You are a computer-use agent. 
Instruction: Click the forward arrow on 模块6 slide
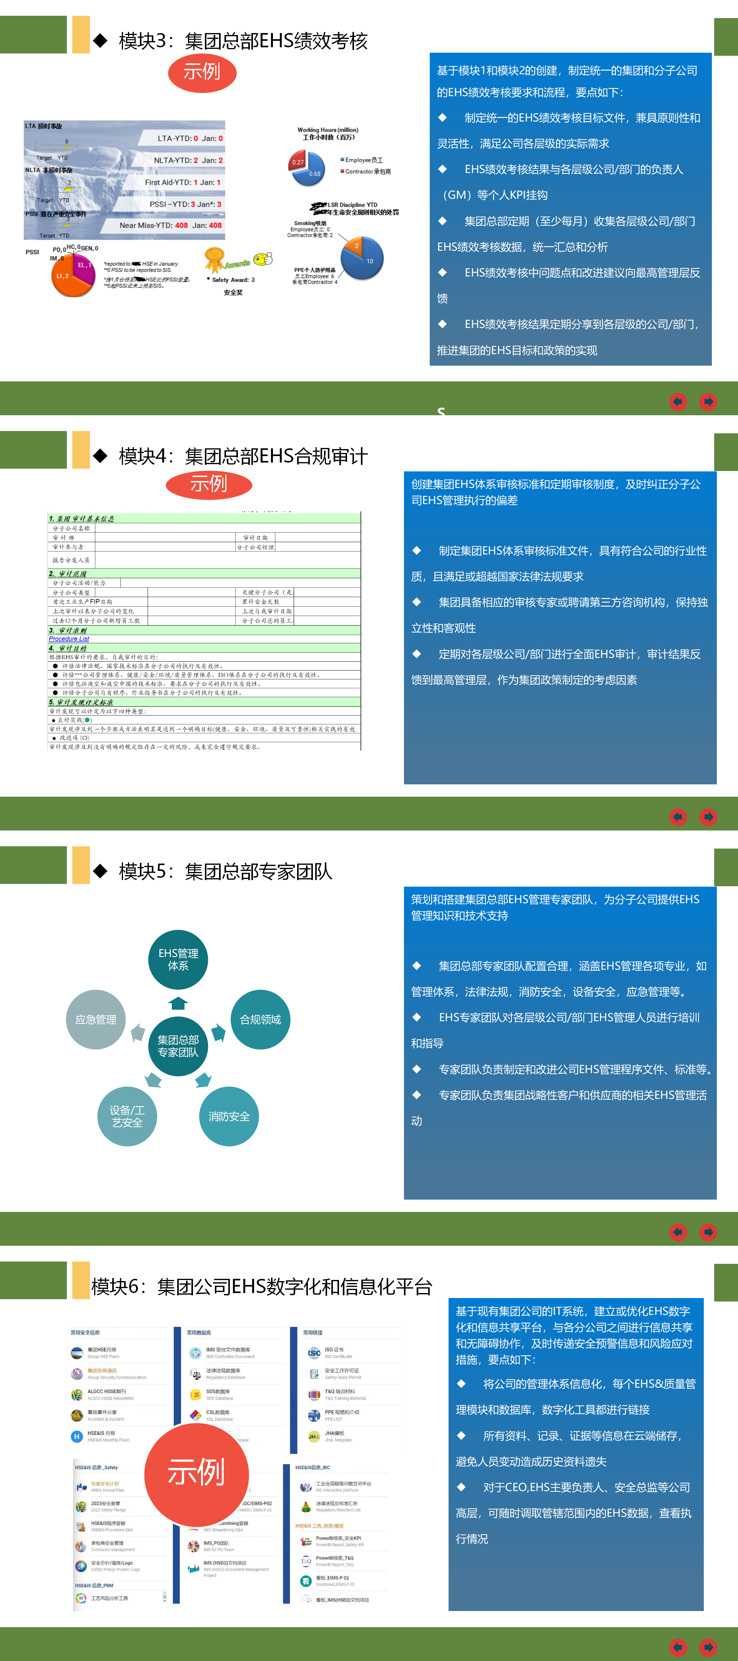(x=708, y=1648)
